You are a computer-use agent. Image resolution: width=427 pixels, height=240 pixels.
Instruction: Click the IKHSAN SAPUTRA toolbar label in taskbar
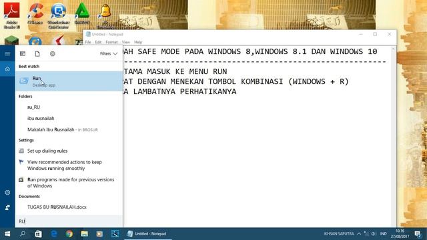(339, 234)
